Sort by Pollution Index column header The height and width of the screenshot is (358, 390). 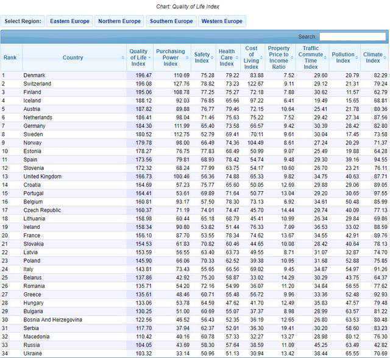pos(343,57)
